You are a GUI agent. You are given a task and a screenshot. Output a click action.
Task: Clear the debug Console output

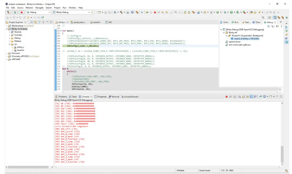tap(239, 97)
